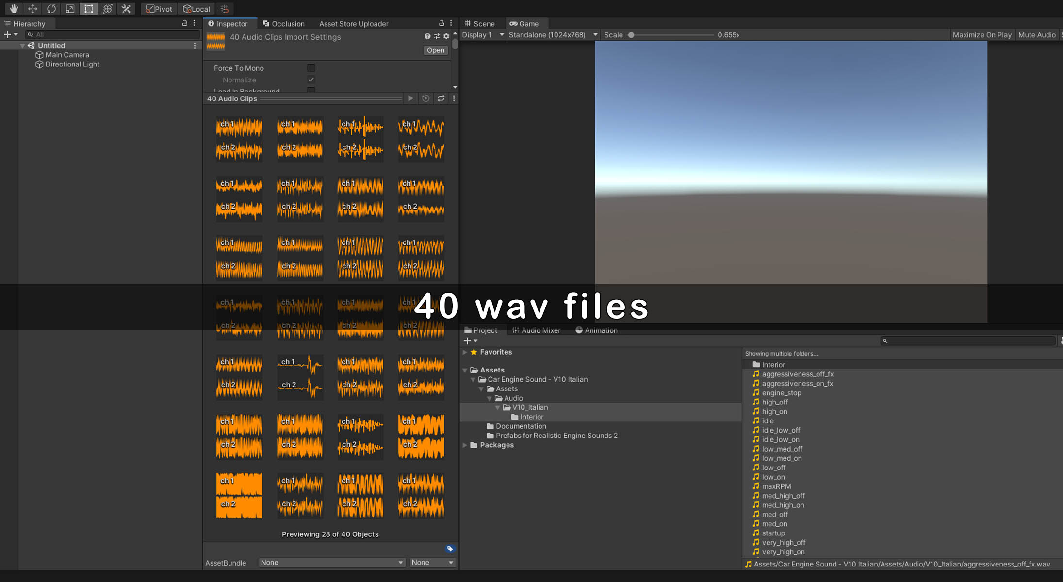Select the Rect Transform tool

click(89, 9)
